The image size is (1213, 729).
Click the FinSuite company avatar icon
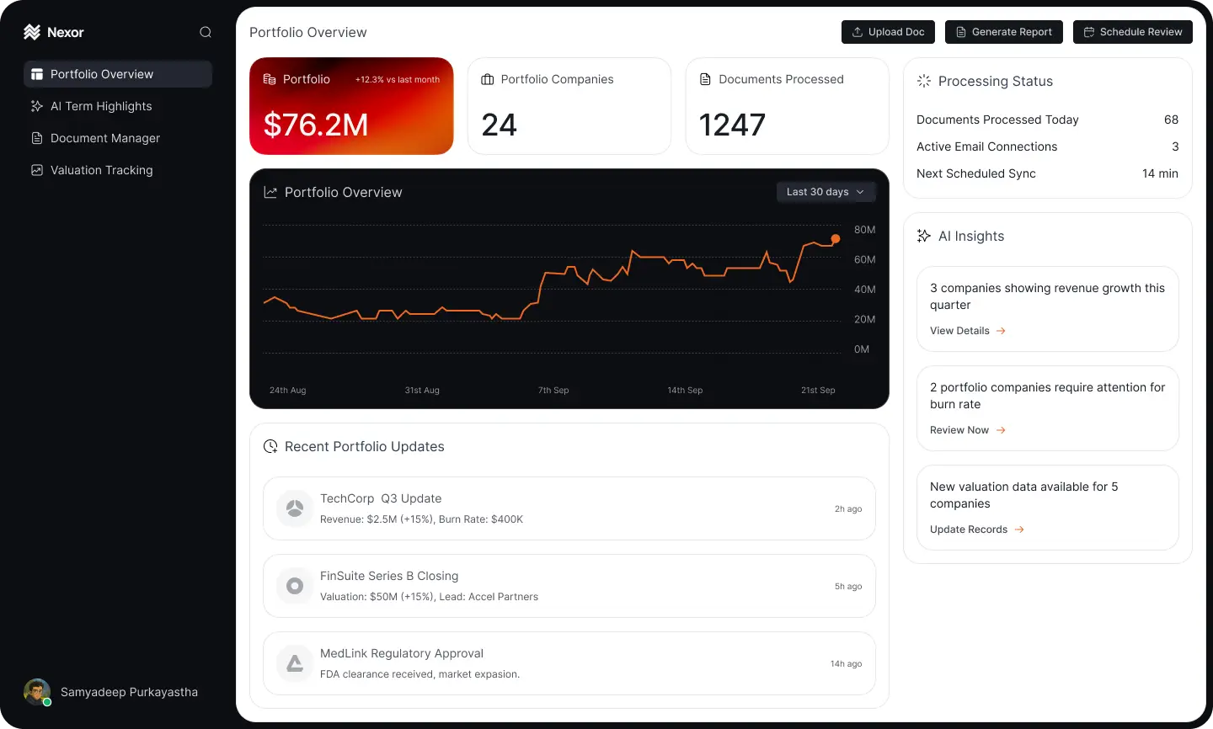295,586
